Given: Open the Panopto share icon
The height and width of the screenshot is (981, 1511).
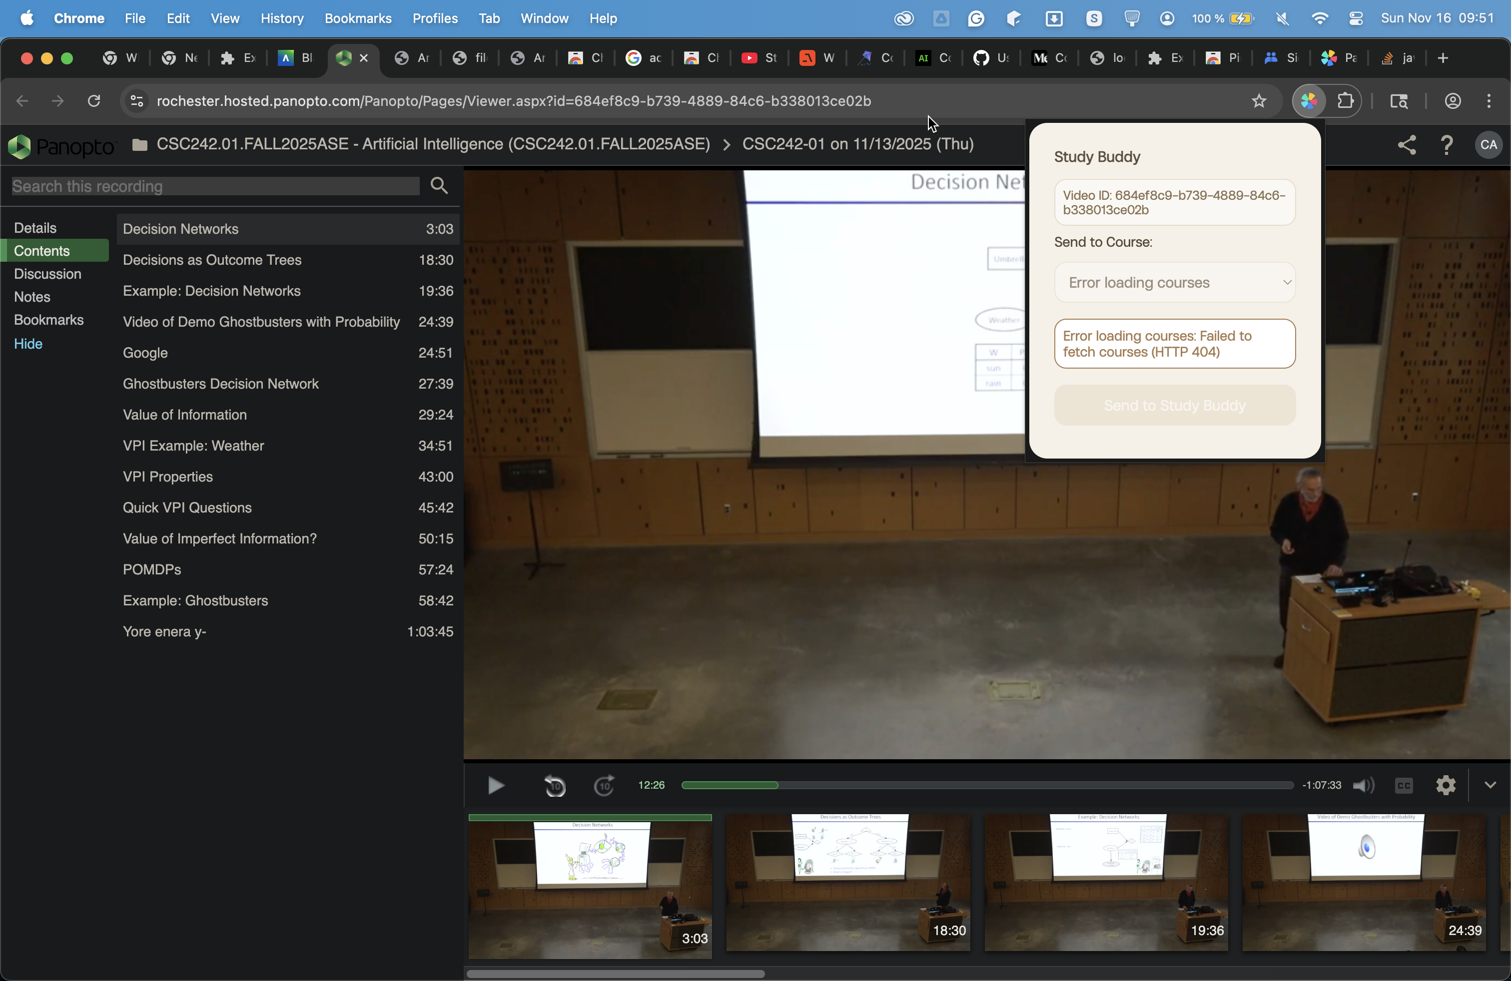Looking at the screenshot, I should [x=1407, y=145].
